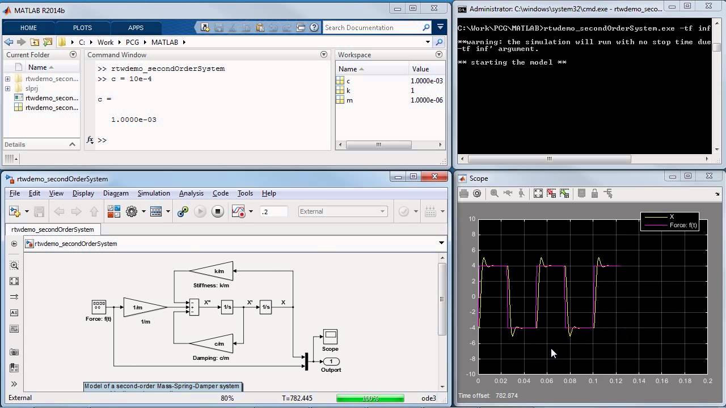
Task: Go up one folder level in MATLAB
Action: pyautogui.click(x=35, y=42)
